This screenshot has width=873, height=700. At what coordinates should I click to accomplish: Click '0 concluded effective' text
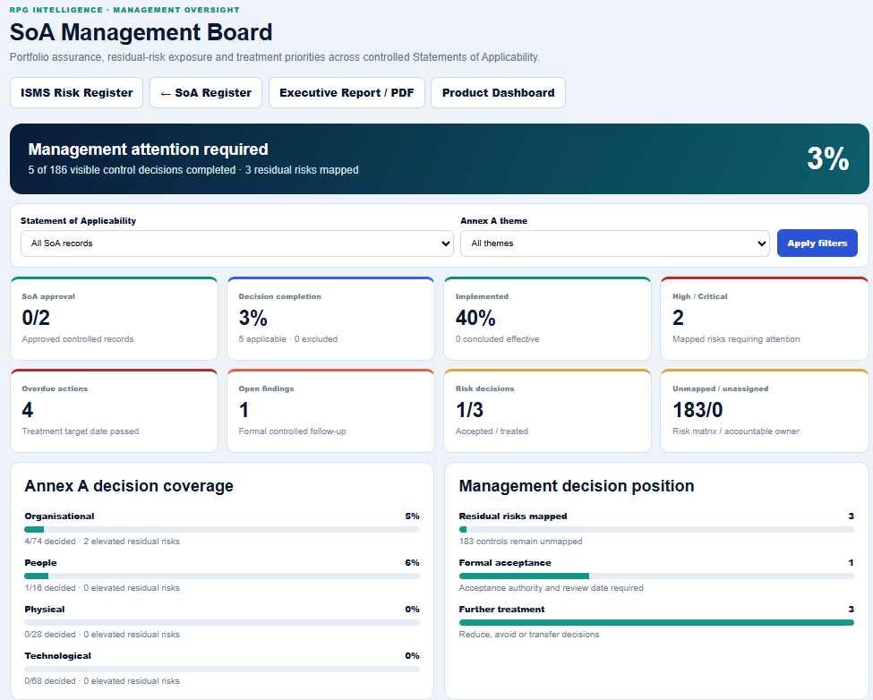(x=498, y=339)
